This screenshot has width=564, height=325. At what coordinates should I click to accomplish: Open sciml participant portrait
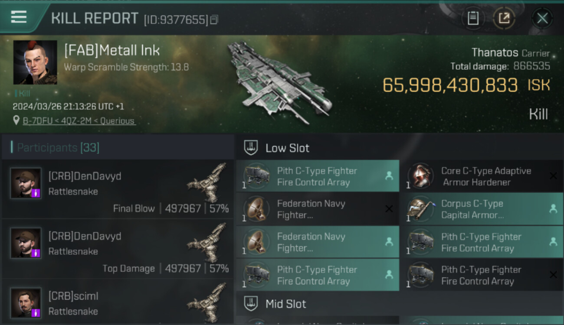click(x=26, y=303)
